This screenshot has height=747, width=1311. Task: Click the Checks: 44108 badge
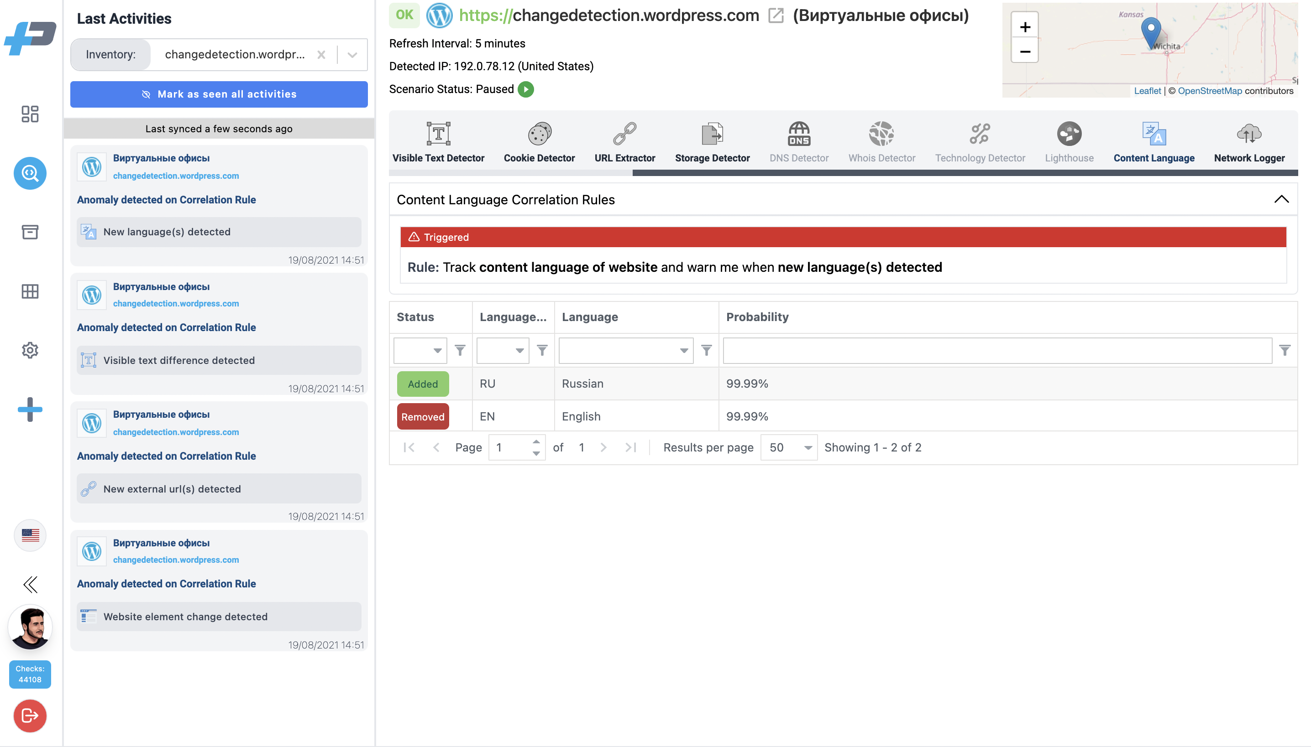(30, 674)
